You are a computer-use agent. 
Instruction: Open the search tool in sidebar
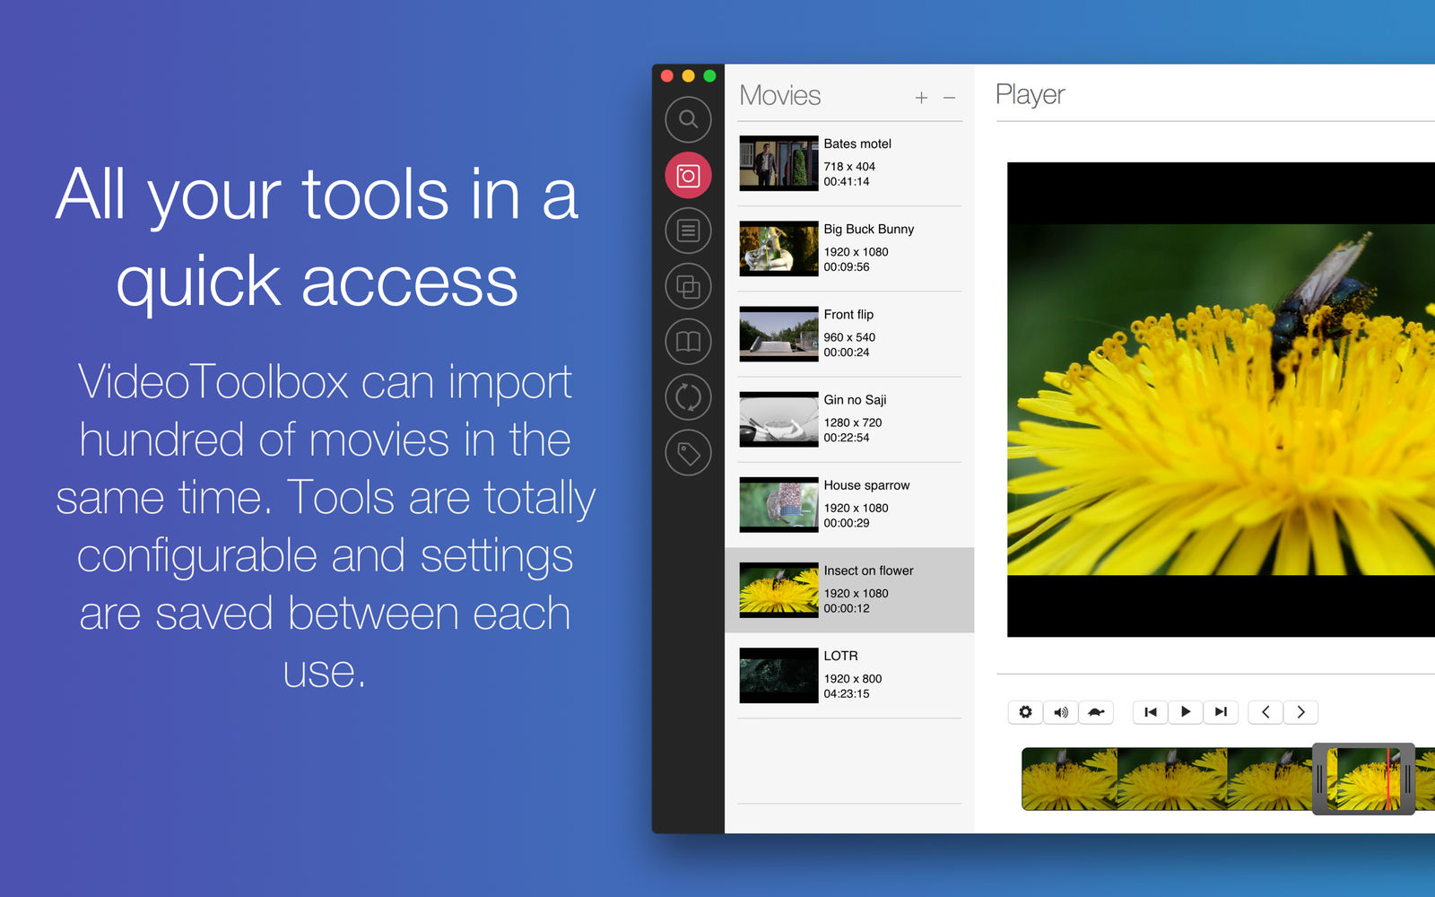click(688, 119)
